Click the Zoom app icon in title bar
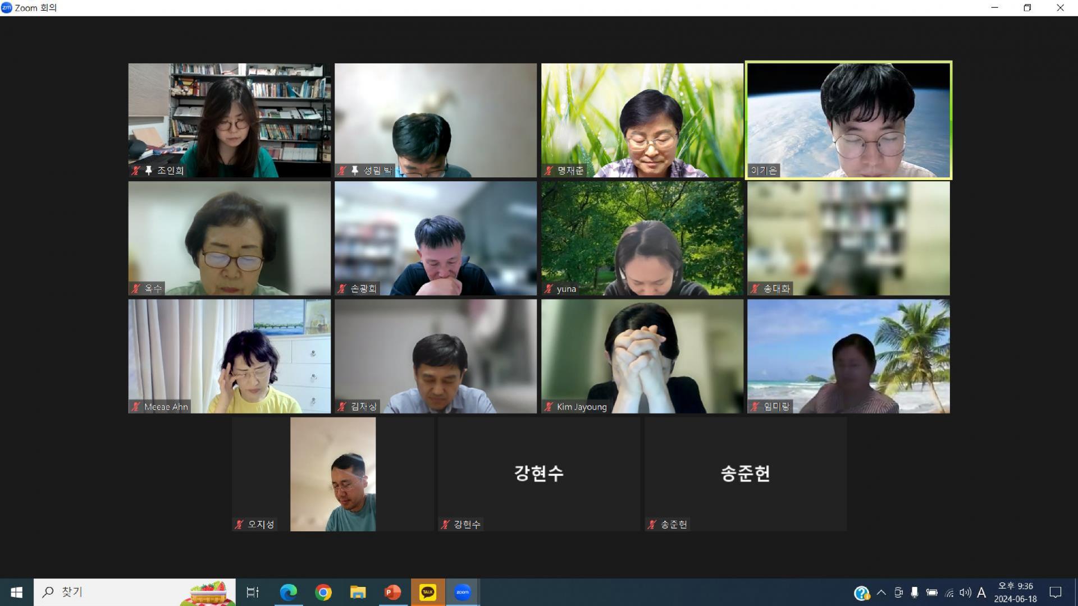 [x=7, y=8]
